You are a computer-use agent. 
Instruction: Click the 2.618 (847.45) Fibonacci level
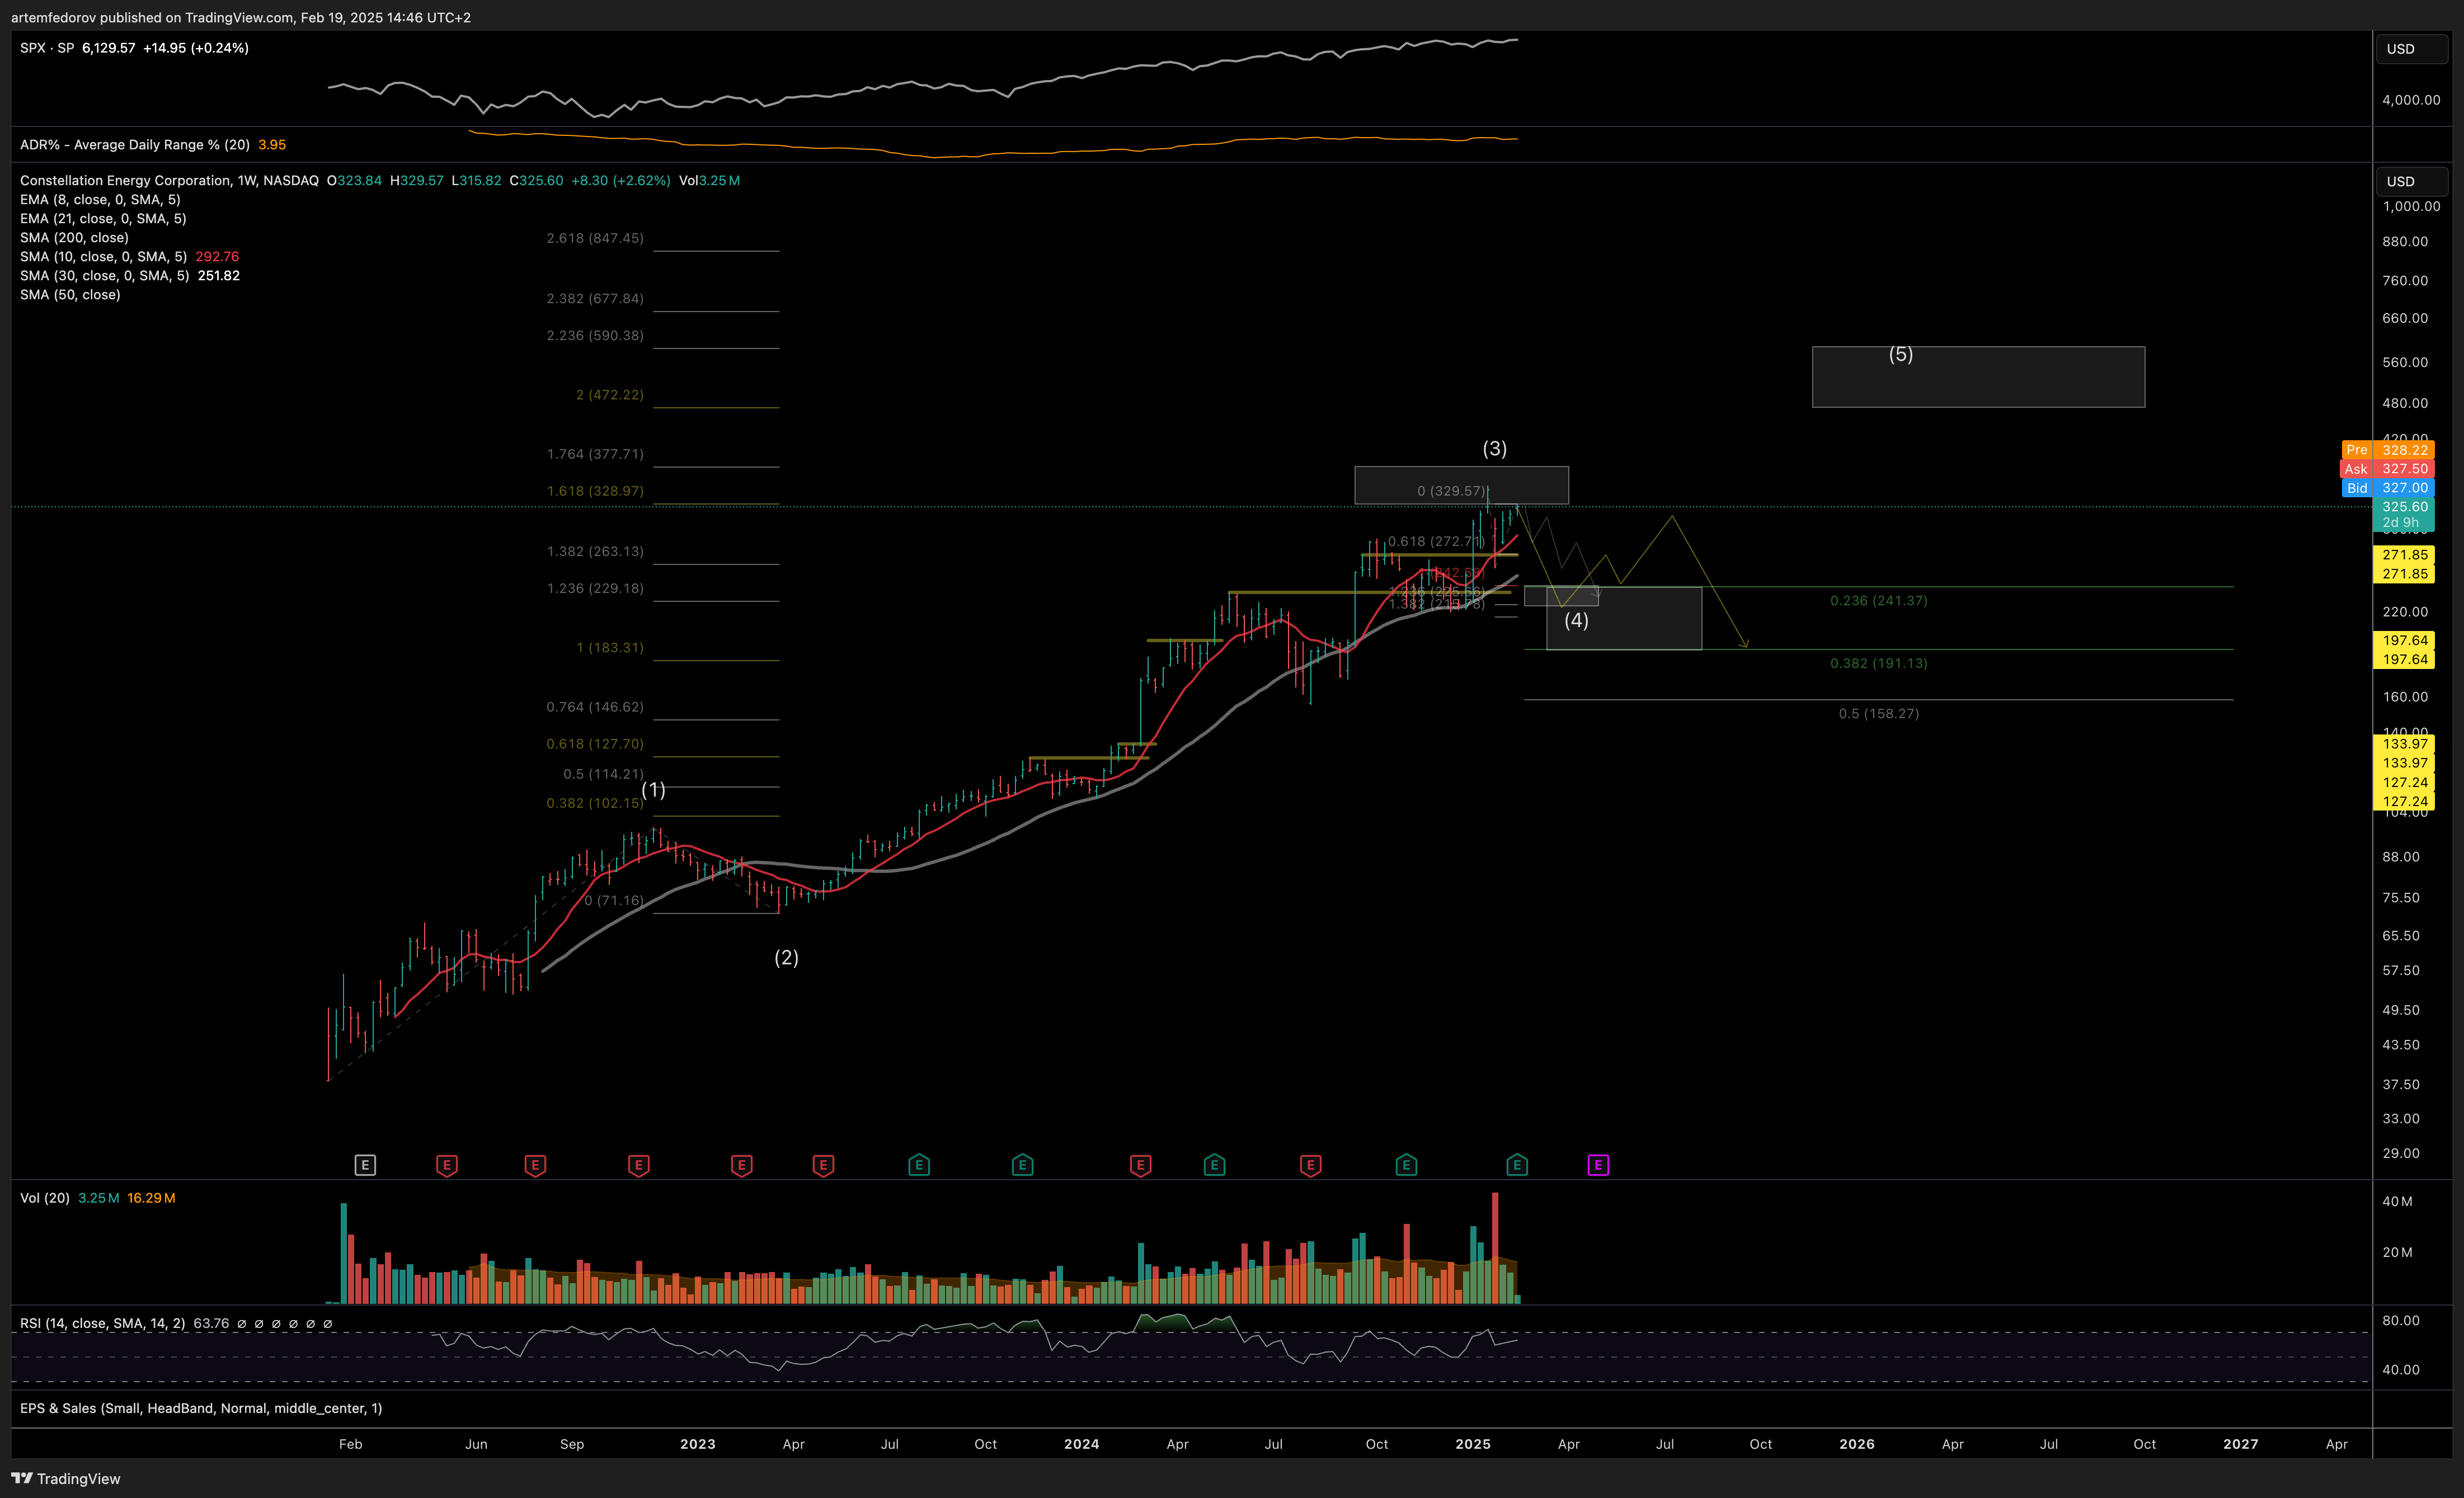coord(595,238)
